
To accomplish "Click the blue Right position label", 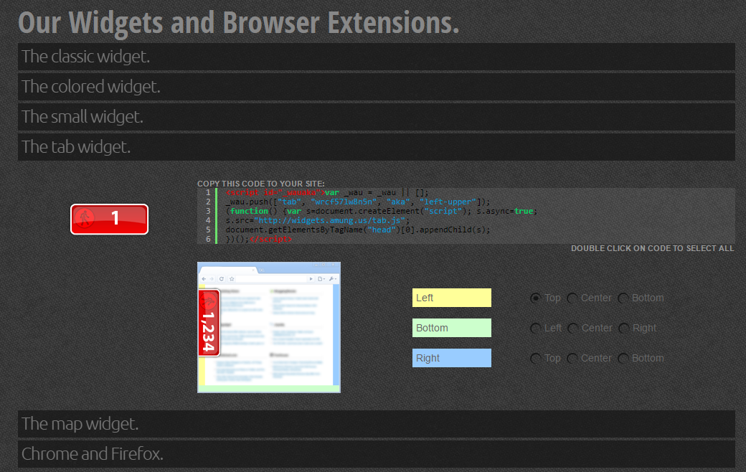I will pyautogui.click(x=451, y=358).
